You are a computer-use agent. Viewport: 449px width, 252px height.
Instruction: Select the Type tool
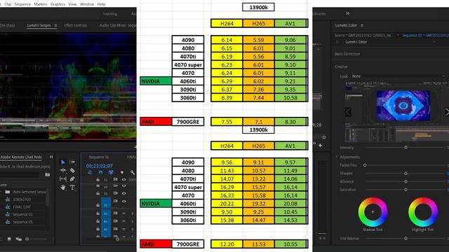[x=72, y=188]
